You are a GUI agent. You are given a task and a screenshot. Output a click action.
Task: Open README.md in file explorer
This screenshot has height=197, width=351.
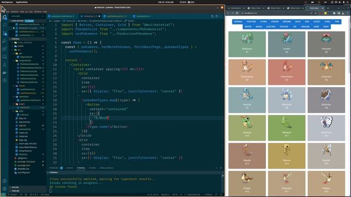point(23,169)
